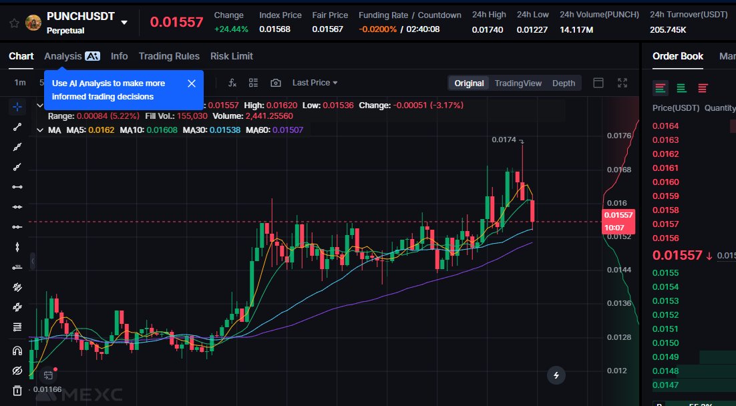Open the Risk Limit tab
The image size is (736, 406).
point(231,56)
